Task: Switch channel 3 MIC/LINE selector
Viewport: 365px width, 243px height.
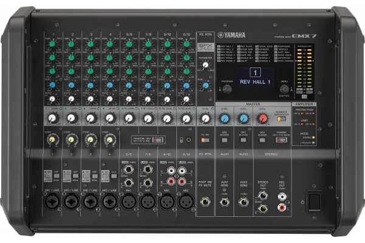Action: [86, 176]
